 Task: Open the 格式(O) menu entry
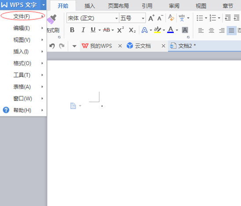23,63
